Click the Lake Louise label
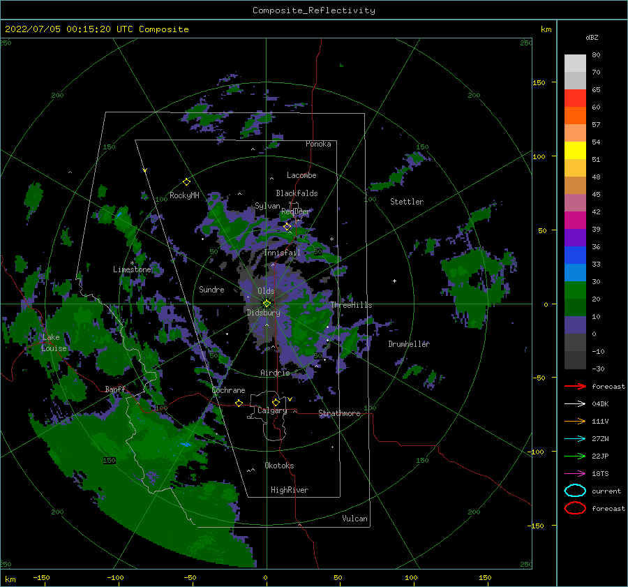 click(x=54, y=343)
